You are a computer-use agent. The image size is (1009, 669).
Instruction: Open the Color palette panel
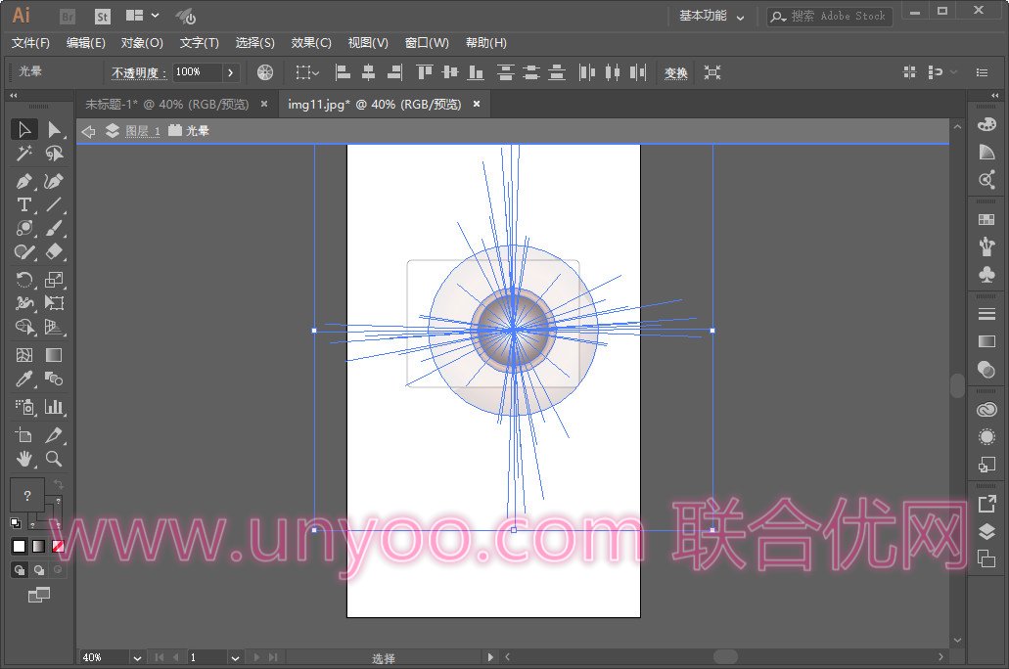[x=986, y=125]
